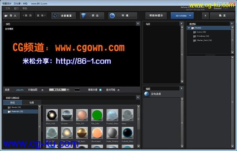Click the blue sphere icon beside 没有选择

coord(146,94)
